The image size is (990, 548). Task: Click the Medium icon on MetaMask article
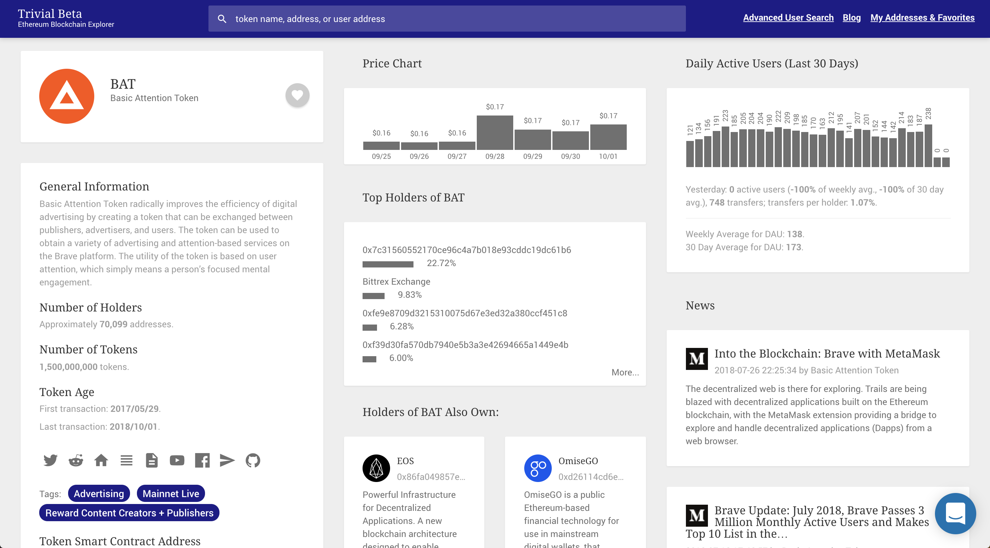(x=696, y=358)
